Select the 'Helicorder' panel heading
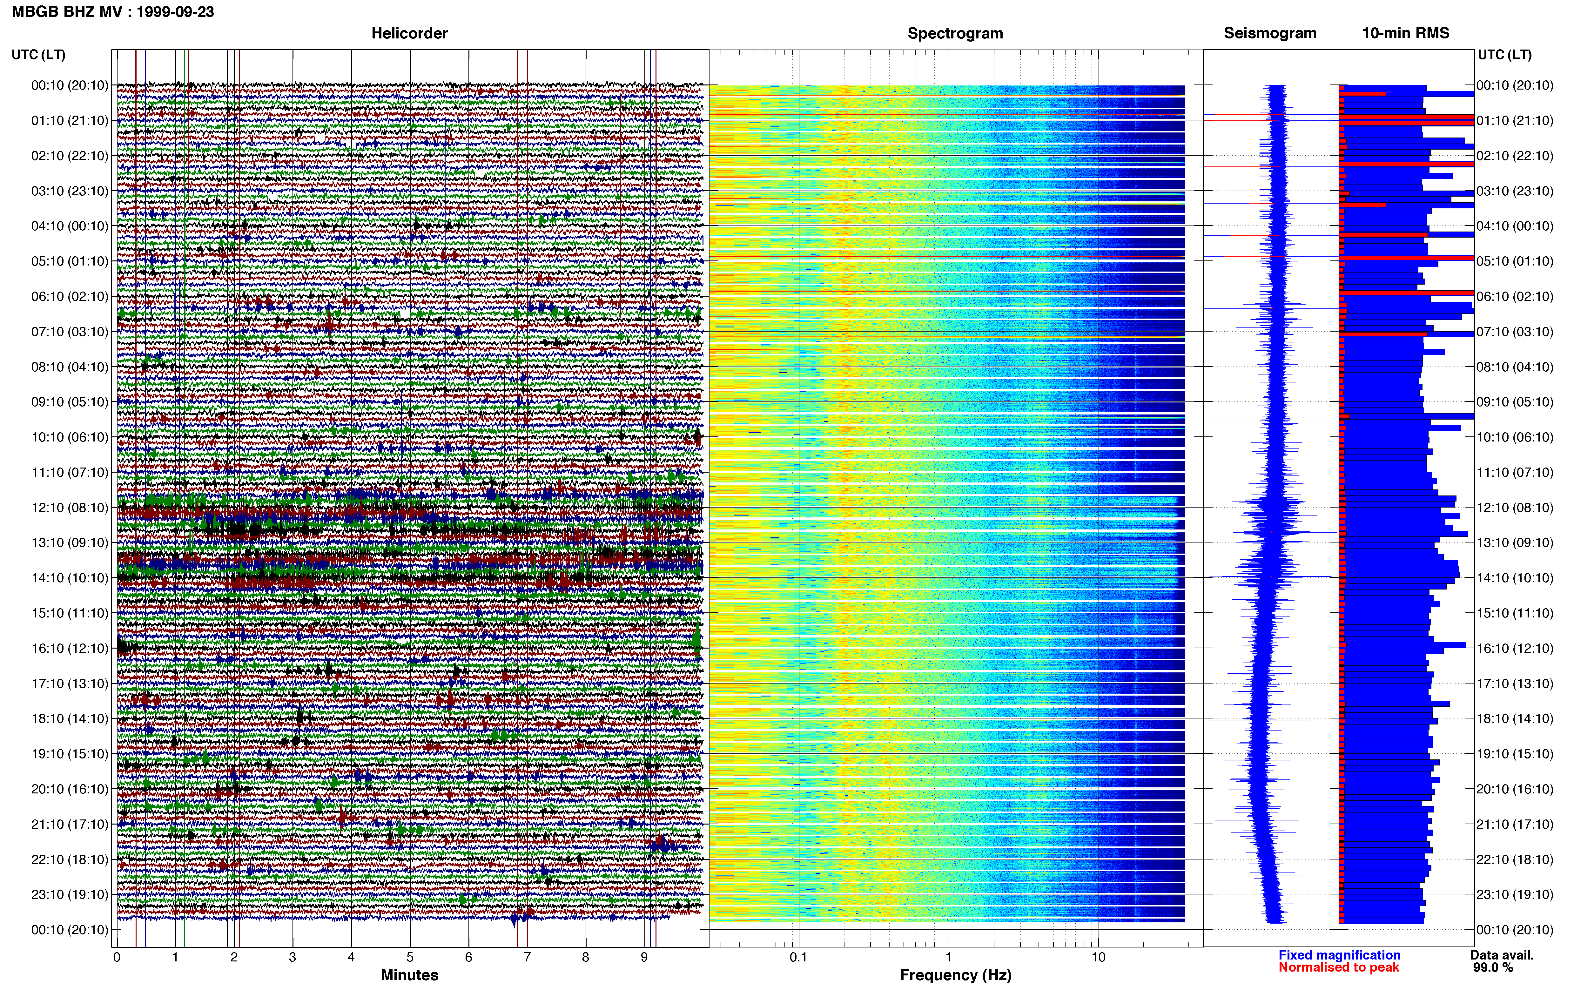The image size is (1594, 997). coord(409,33)
